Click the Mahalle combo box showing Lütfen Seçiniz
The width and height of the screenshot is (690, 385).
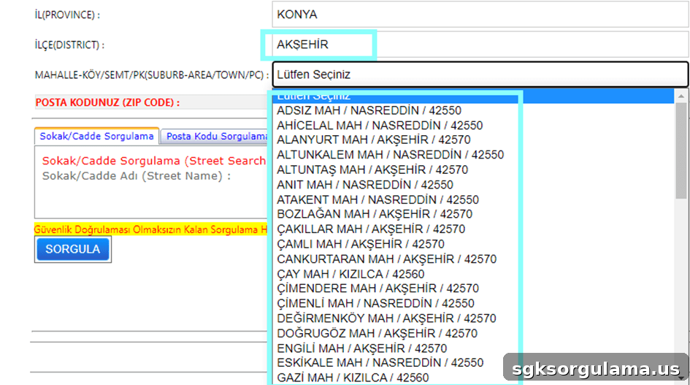pyautogui.click(x=480, y=75)
